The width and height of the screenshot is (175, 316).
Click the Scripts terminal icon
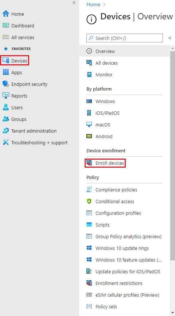[x=89, y=225]
